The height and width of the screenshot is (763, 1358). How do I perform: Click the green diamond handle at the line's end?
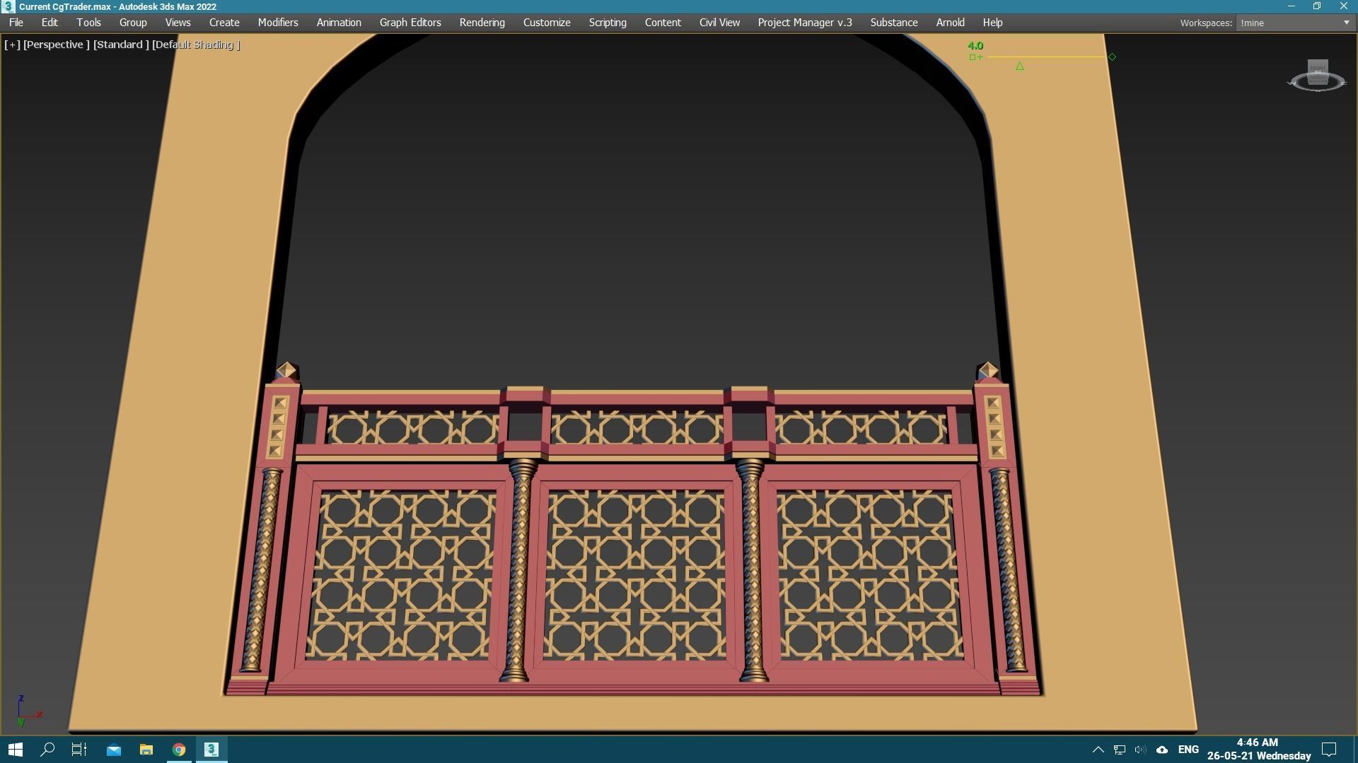[1112, 57]
